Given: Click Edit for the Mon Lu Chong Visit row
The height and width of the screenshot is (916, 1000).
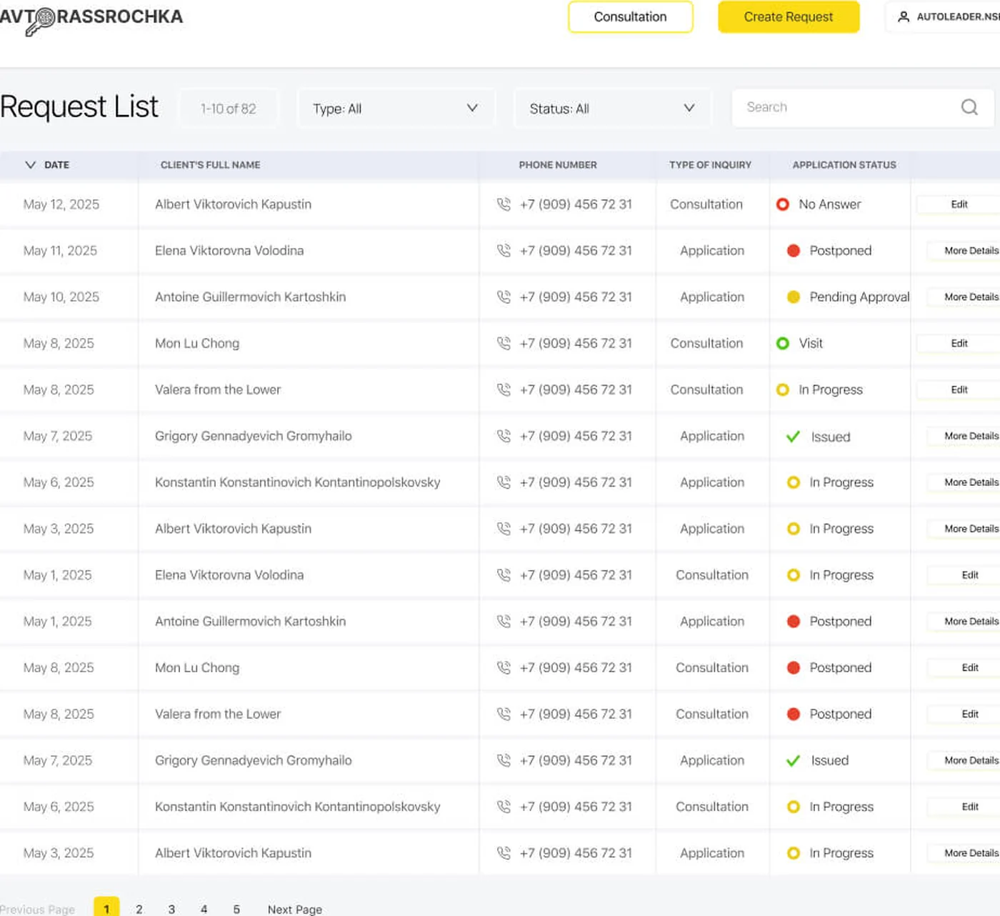Looking at the screenshot, I should (959, 344).
